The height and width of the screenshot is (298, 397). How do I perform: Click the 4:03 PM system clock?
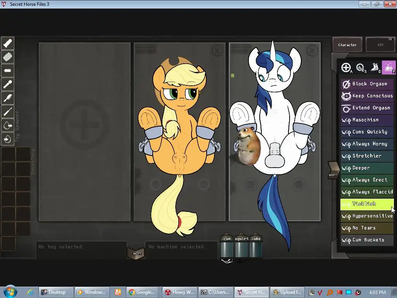pos(377,293)
